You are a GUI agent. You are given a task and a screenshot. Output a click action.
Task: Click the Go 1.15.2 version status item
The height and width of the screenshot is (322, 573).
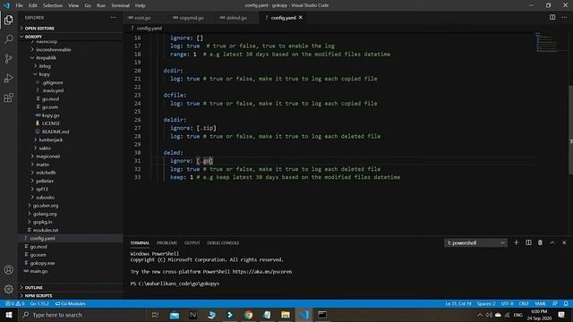[x=39, y=304]
